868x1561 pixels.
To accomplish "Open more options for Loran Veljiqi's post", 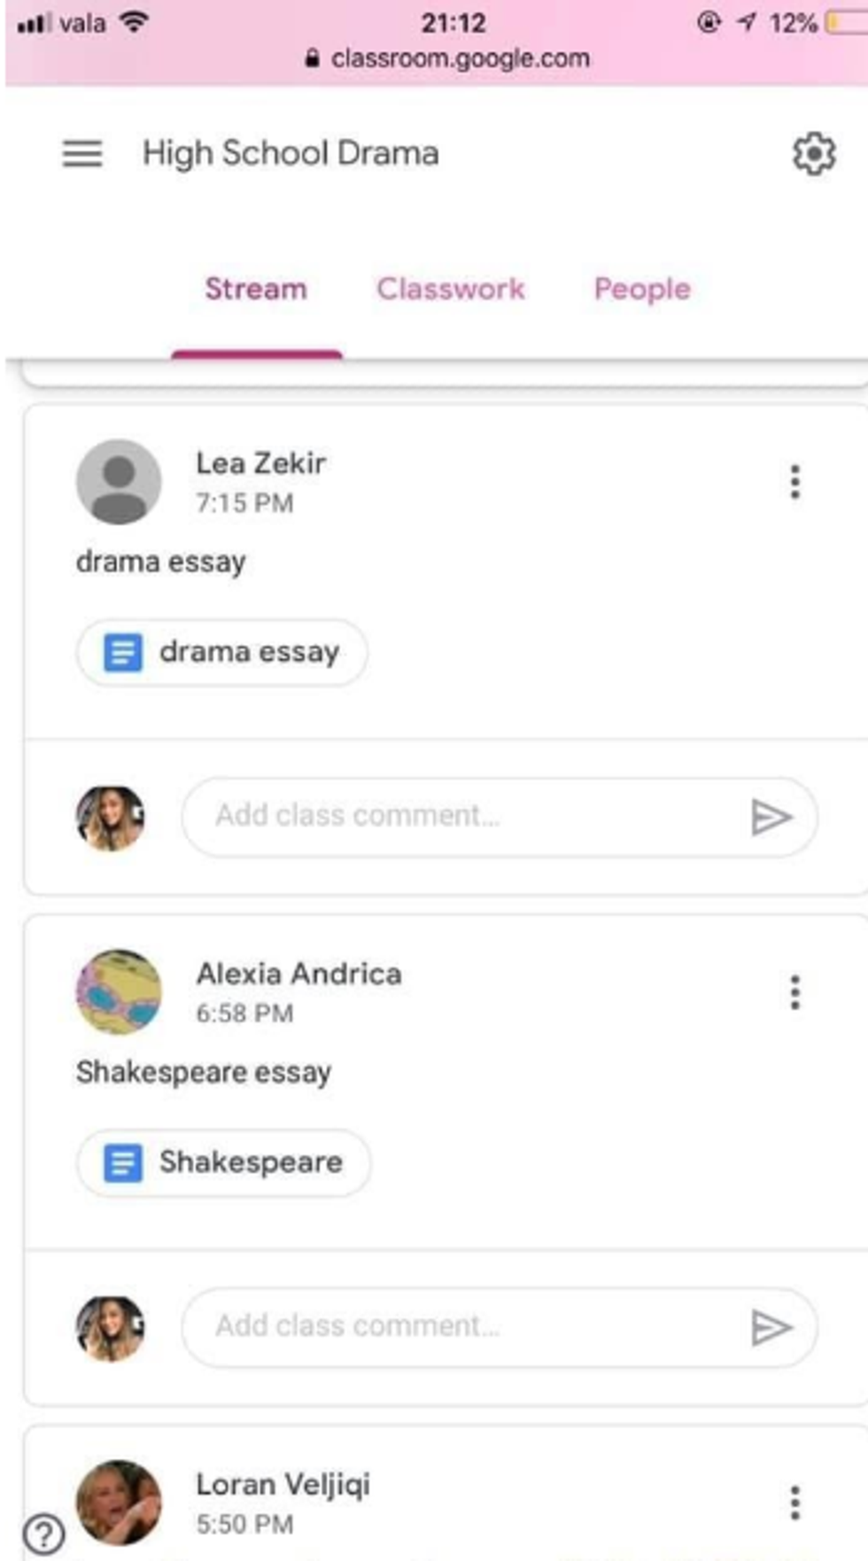I will [x=794, y=1503].
